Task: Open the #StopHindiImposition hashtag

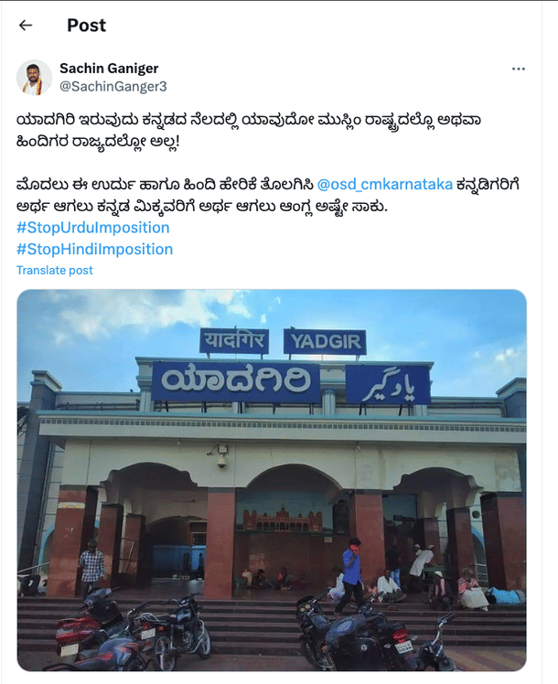Action: [x=94, y=249]
